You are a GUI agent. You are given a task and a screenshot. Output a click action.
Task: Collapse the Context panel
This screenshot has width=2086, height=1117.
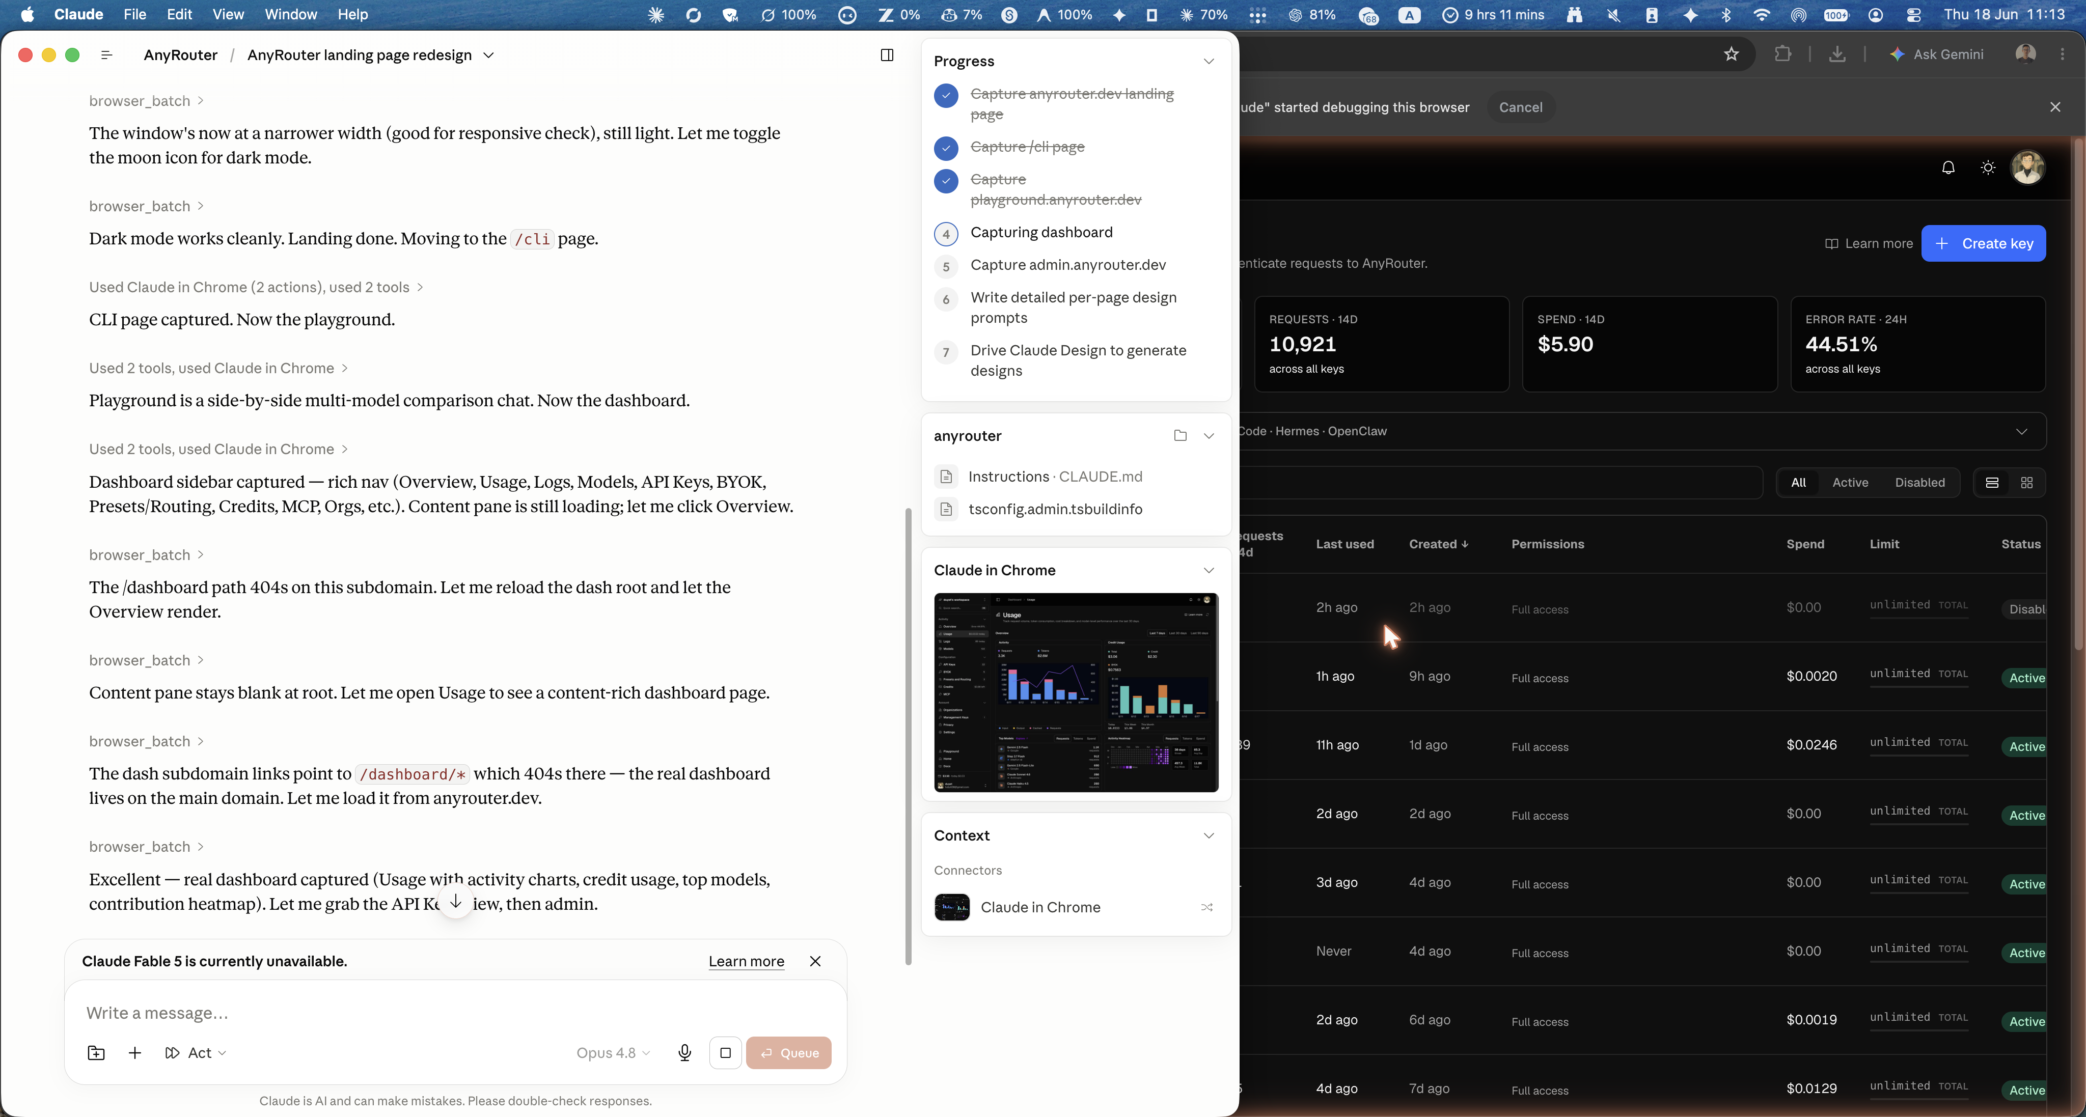coord(1208,835)
